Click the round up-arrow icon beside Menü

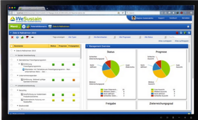pyautogui.click(x=24, y=27)
